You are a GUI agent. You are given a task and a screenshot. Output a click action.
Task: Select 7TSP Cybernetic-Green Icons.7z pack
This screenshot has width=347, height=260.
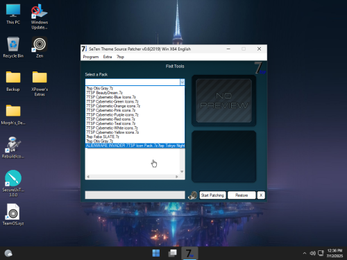pos(135,101)
